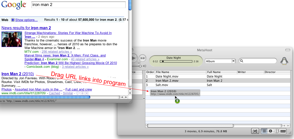Click the partially visible play button in MetaHoot
The height and width of the screenshot is (139, 294).
[x=134, y=58]
